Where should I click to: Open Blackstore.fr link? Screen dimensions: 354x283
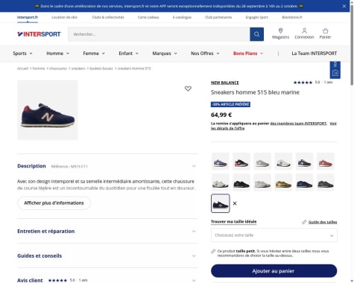point(292,17)
